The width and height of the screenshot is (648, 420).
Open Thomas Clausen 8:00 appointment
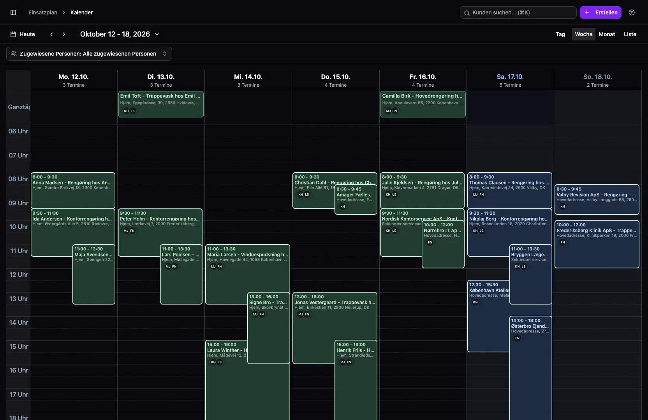tap(510, 191)
